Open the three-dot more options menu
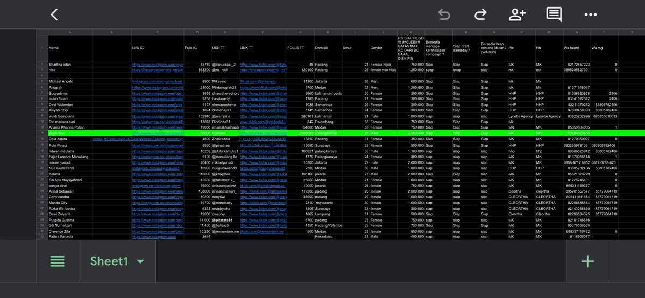645x298 pixels. click(590, 15)
